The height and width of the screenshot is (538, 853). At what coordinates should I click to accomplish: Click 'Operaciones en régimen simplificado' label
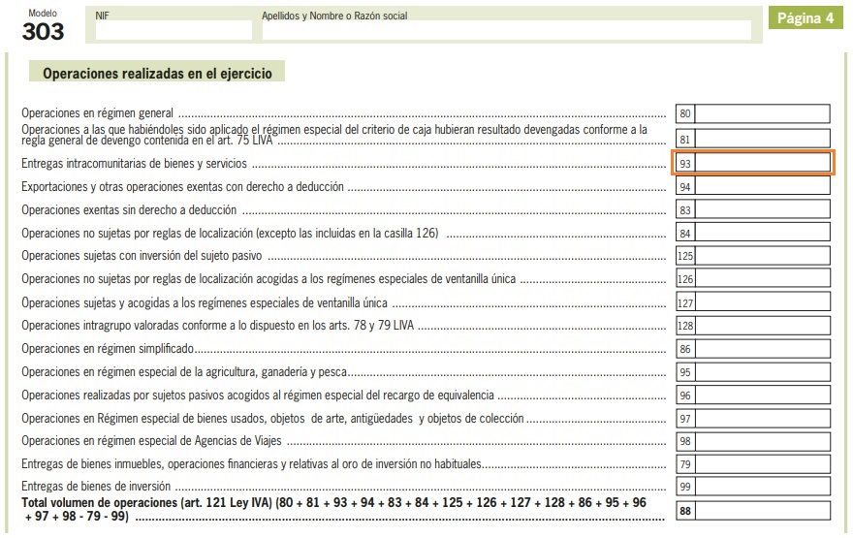point(108,349)
